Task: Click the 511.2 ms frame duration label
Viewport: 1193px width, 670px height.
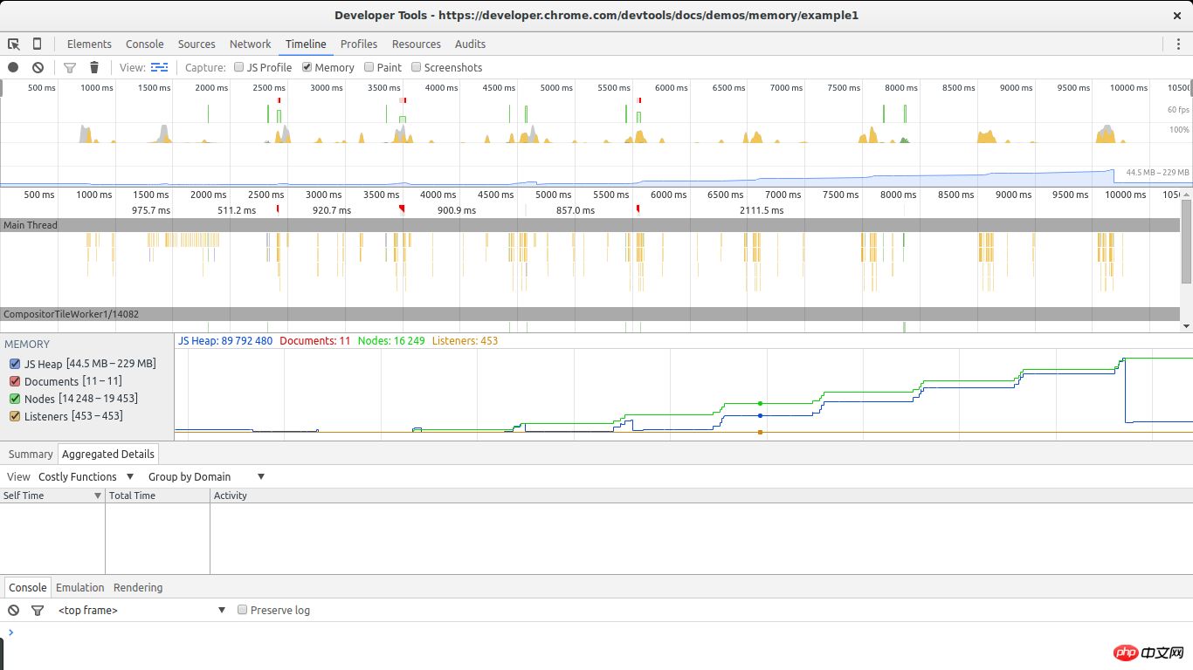Action: [x=237, y=210]
